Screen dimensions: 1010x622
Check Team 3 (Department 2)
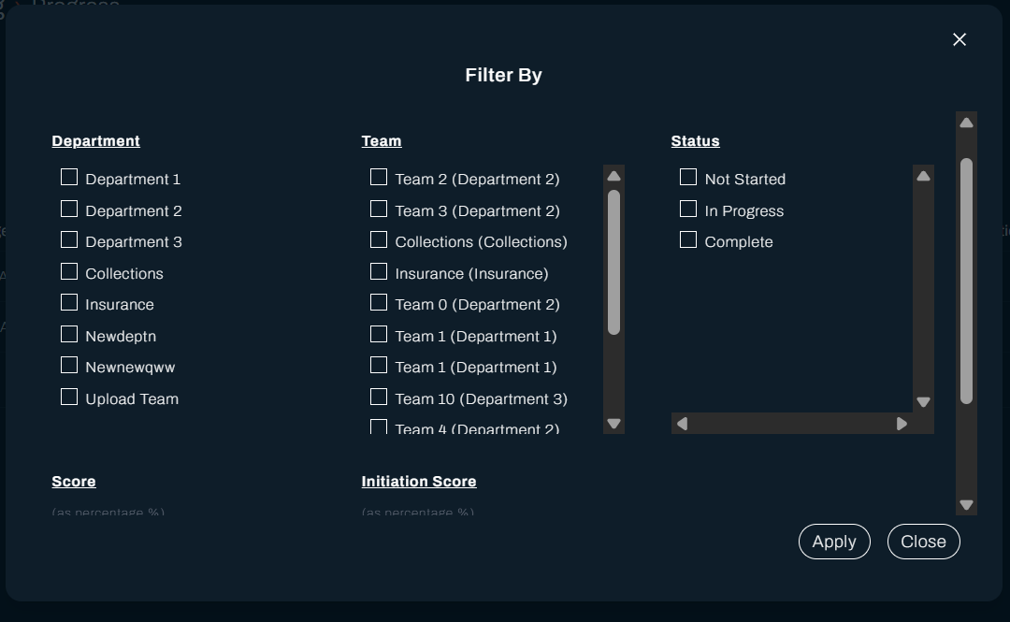[x=379, y=209]
